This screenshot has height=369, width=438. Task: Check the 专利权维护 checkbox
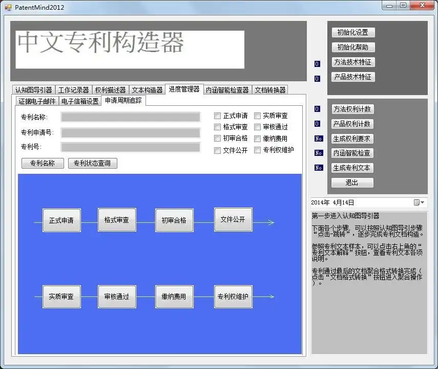coord(257,150)
